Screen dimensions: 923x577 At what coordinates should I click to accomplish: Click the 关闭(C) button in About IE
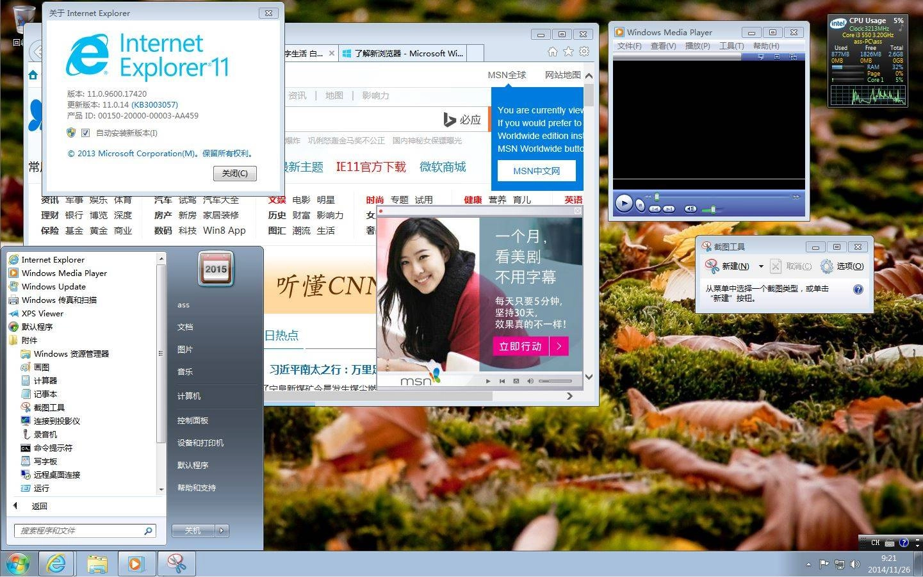pos(235,173)
